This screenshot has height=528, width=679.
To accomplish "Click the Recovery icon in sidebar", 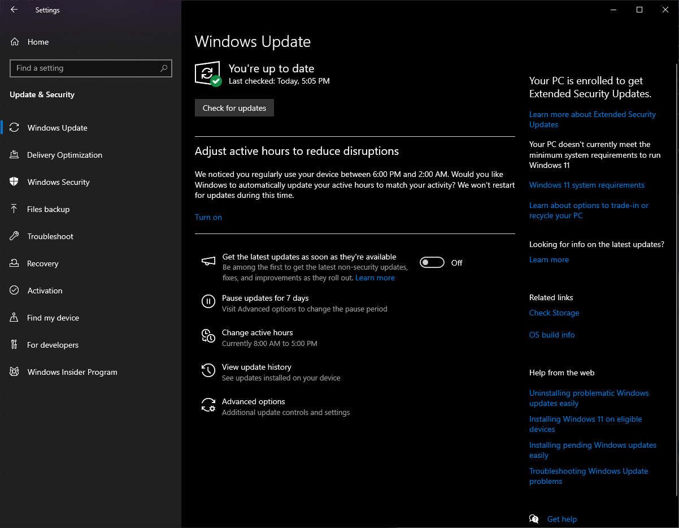I will pyautogui.click(x=15, y=263).
